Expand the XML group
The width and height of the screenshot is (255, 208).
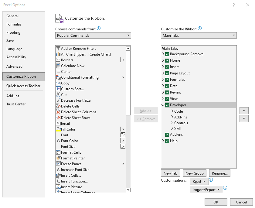coord(172,128)
